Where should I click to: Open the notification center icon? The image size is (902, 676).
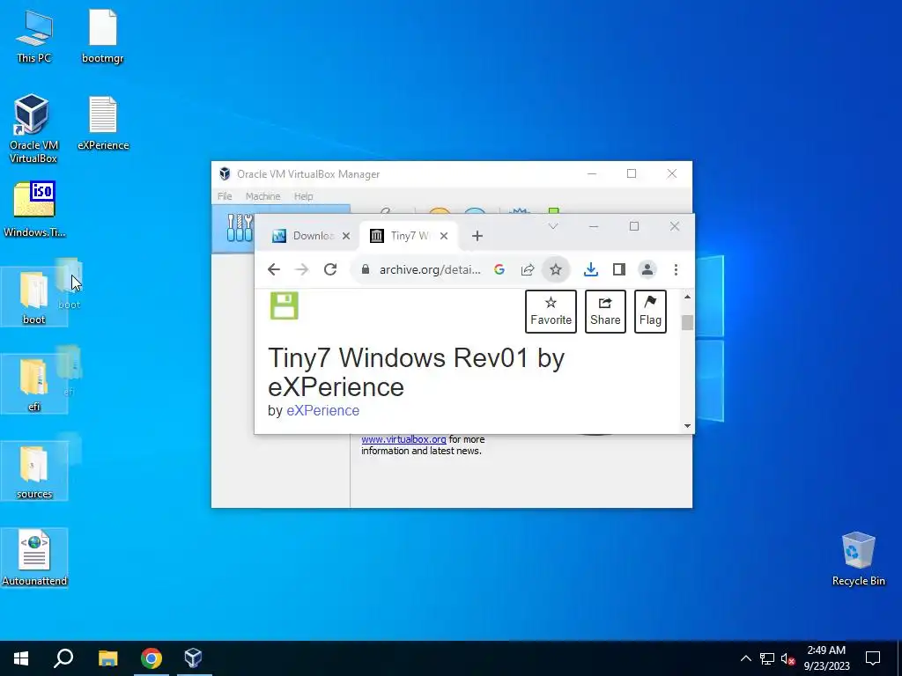pos(873,658)
